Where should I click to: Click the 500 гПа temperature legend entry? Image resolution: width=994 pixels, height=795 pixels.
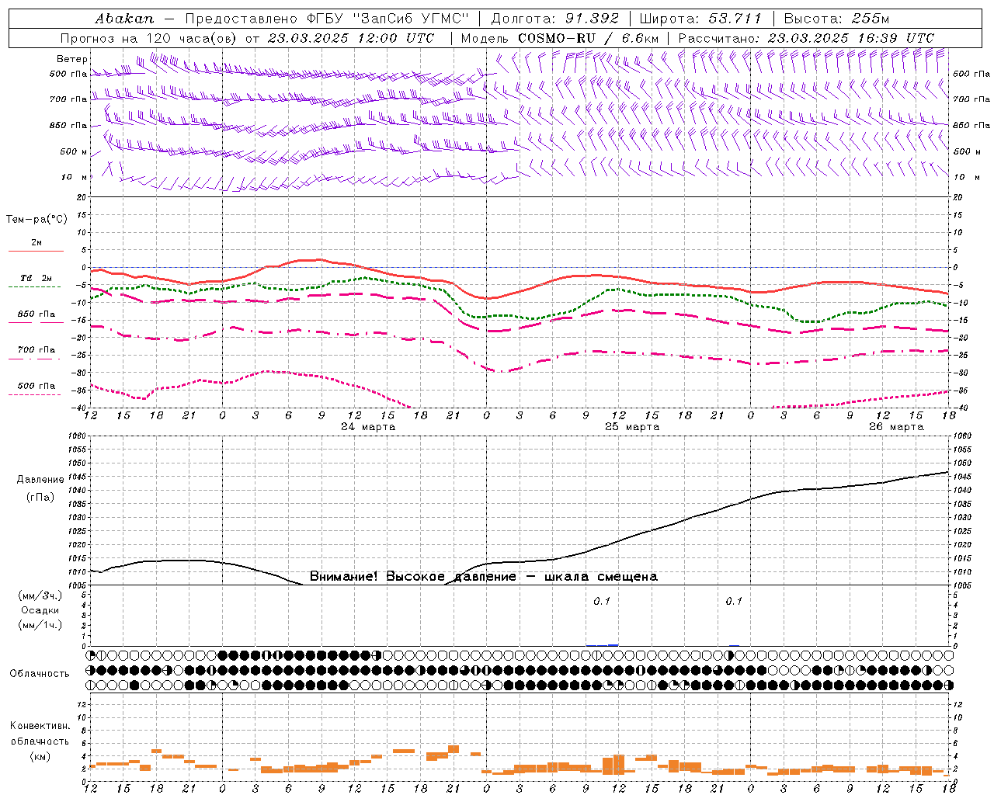pos(36,386)
